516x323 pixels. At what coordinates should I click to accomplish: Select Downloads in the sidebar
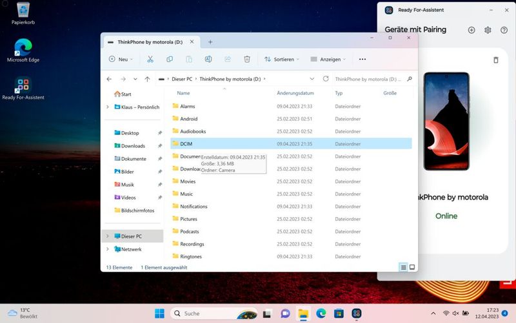[133, 146]
